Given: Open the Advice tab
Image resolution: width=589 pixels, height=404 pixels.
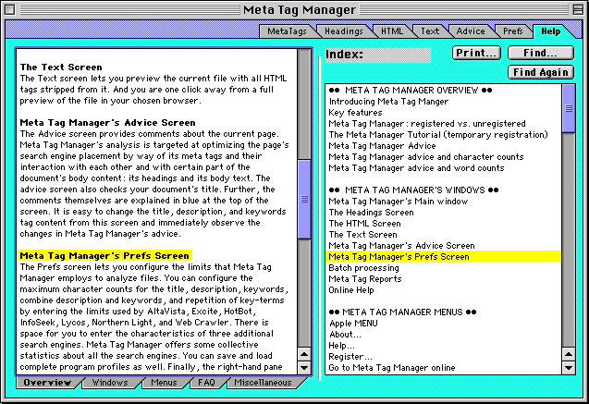Looking at the screenshot, I should pos(471,31).
